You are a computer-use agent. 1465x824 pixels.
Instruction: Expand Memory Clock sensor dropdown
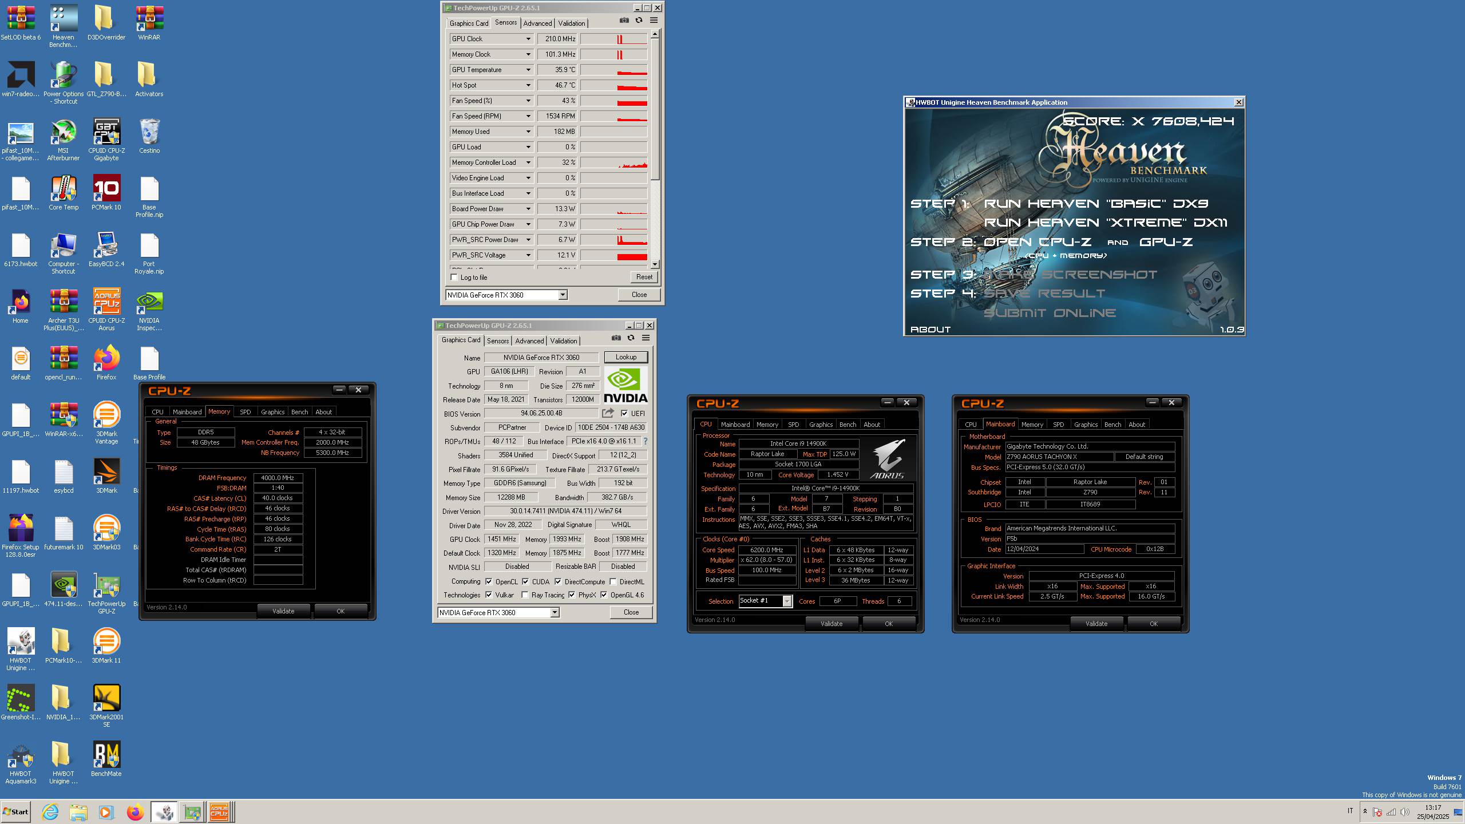(528, 54)
